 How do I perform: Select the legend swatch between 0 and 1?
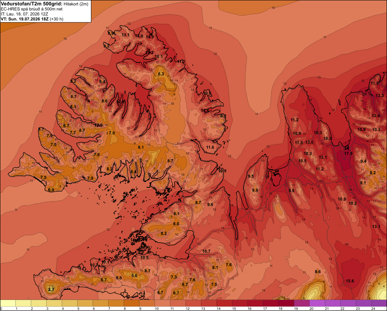[8, 303]
